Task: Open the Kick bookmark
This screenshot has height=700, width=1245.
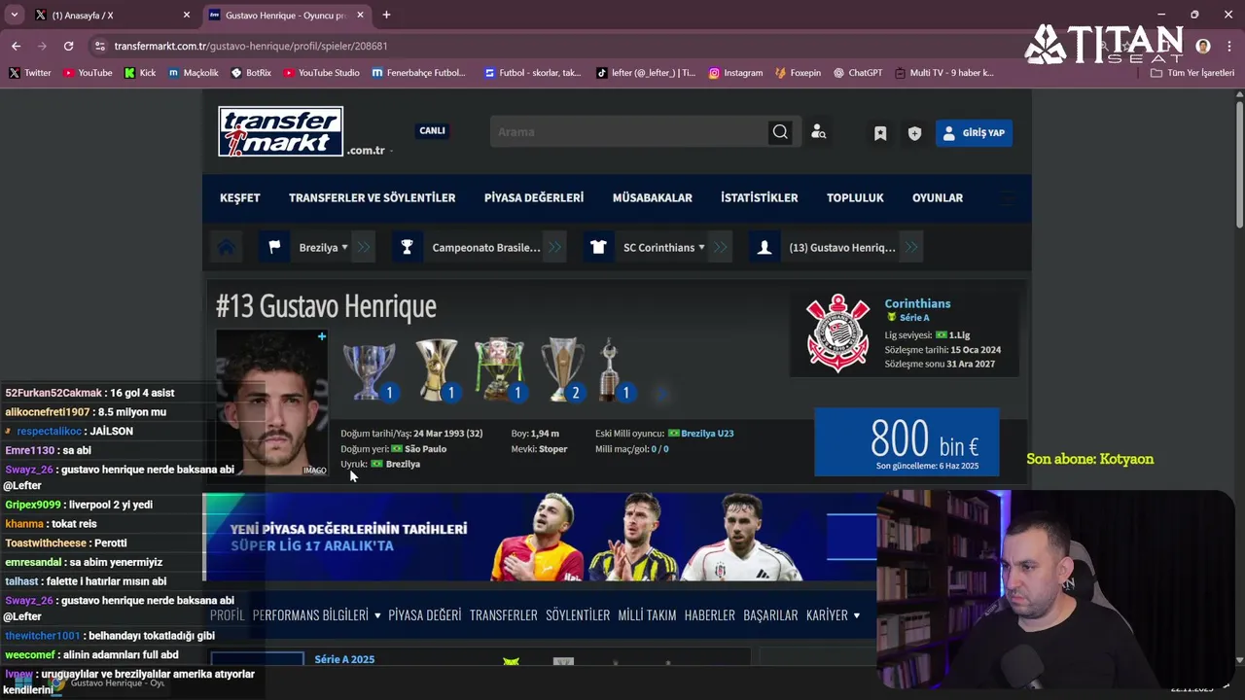Action: pyautogui.click(x=139, y=73)
